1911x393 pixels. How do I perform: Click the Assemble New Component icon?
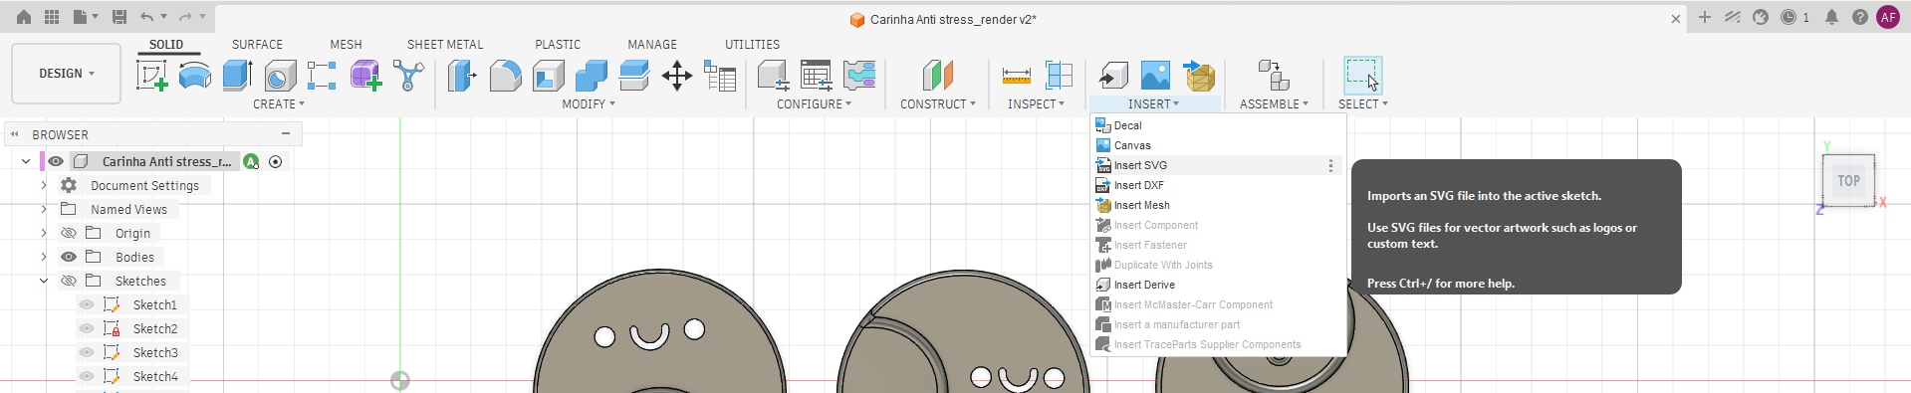[1274, 76]
